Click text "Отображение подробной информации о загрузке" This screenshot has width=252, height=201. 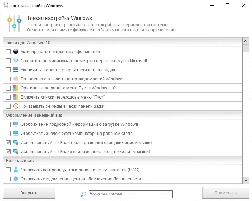coord(70,124)
